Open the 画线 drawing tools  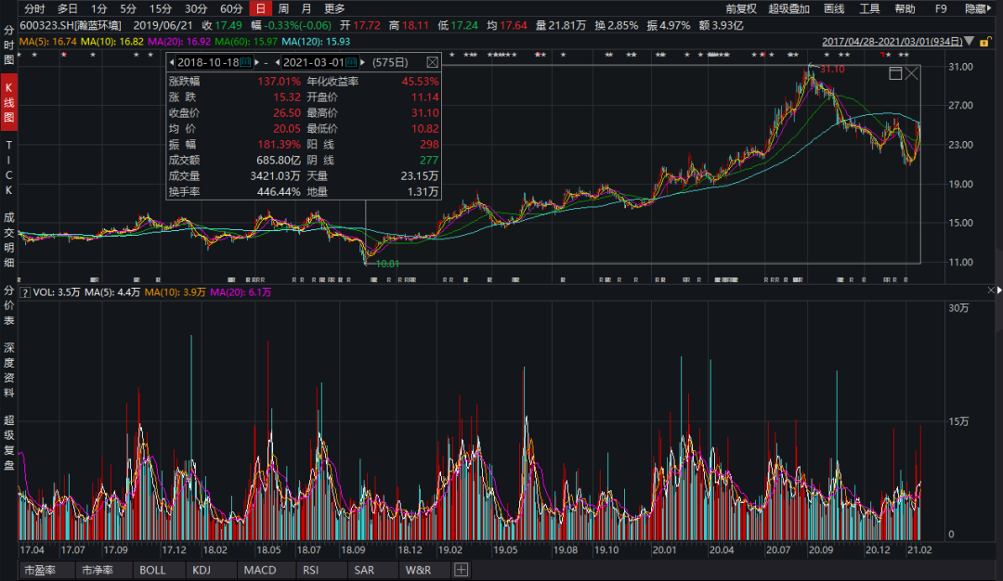[834, 9]
